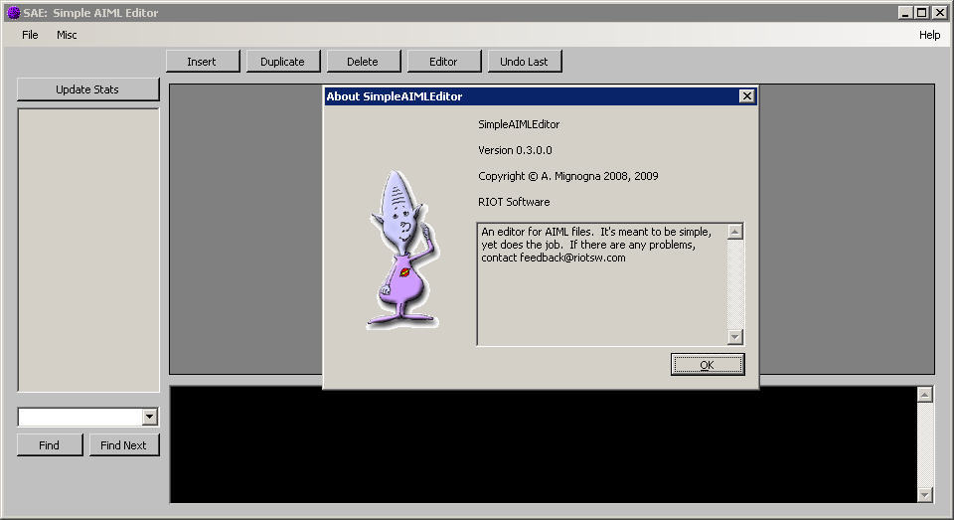
Task: Click the 'Version 0.3.0.0' text
Action: pyautogui.click(x=515, y=150)
